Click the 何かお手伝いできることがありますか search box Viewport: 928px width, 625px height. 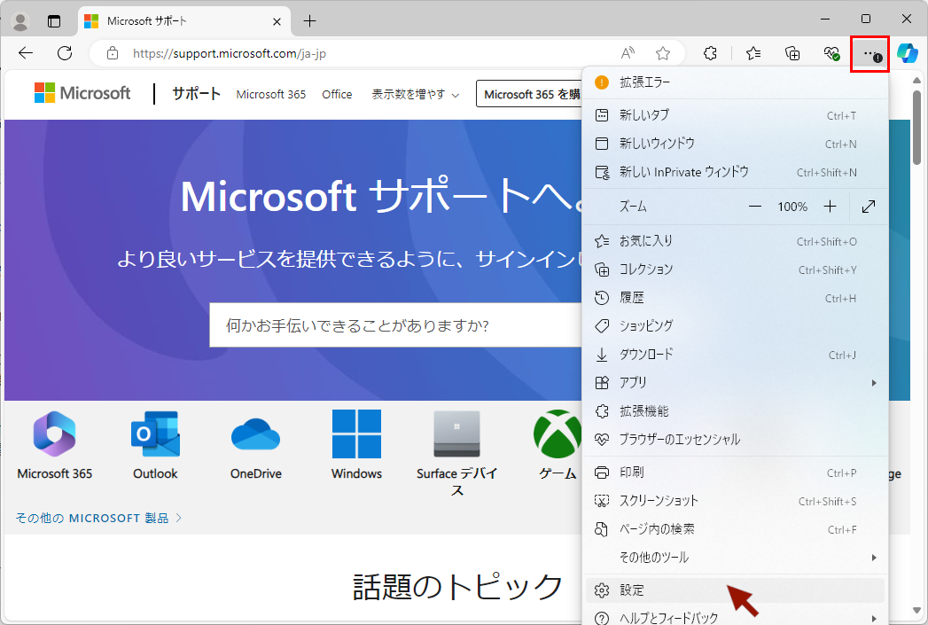pyautogui.click(x=395, y=325)
